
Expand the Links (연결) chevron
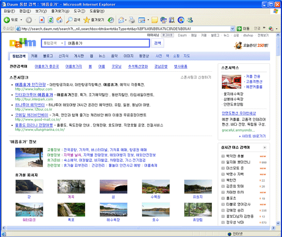(264, 28)
